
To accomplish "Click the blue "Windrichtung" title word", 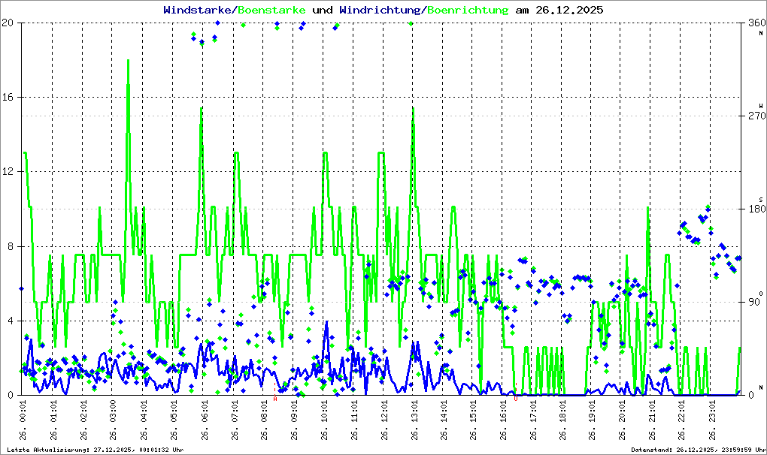I will click(x=380, y=10).
